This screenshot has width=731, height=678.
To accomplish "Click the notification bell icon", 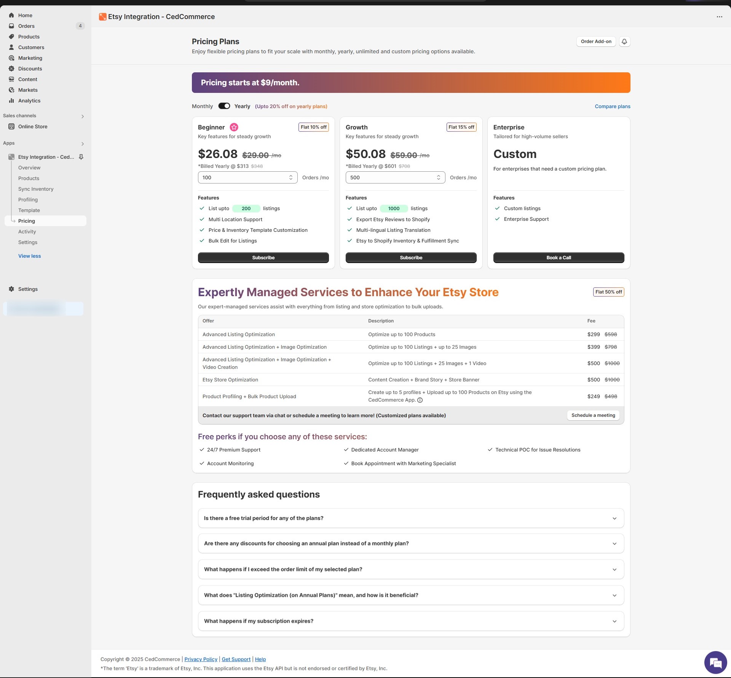I will click(624, 41).
